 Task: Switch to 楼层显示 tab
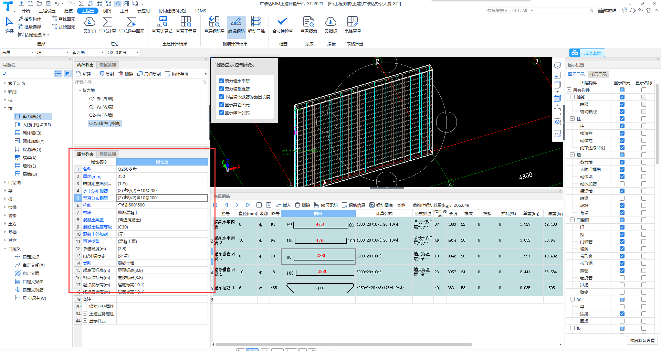pos(598,74)
